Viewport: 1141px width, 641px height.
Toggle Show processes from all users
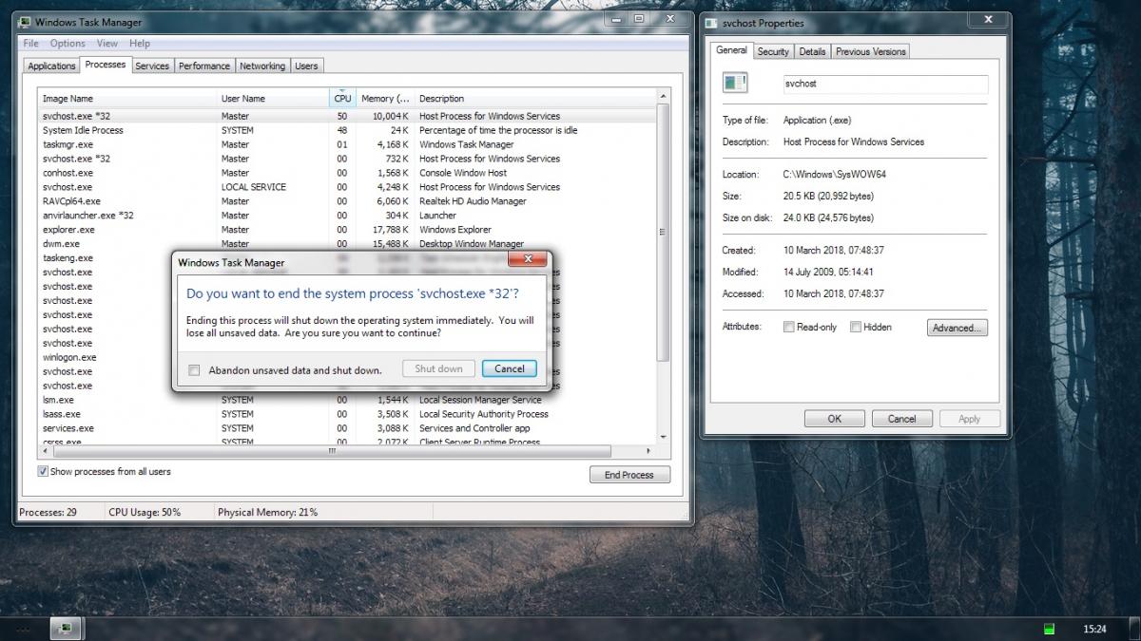tap(43, 471)
